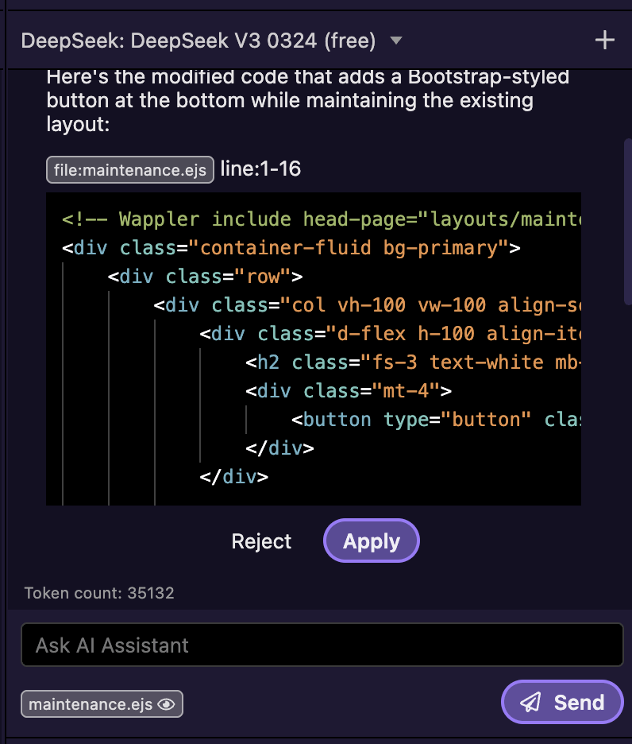Click the div class="mt-4" code line

[x=348, y=391]
